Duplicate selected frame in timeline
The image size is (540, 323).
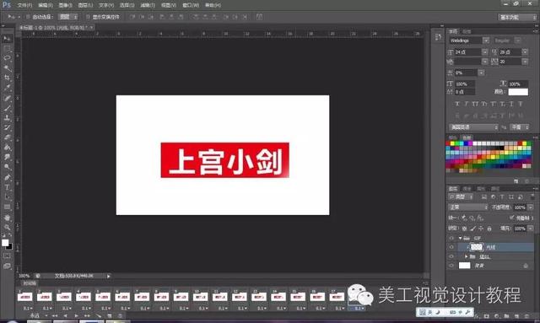click(110, 315)
